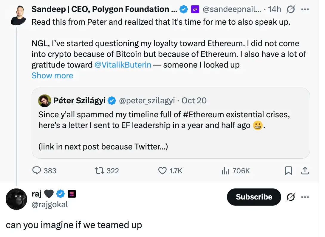Like Sandeep's post with the heart icon
The image size is (325, 237).
(x=162, y=171)
